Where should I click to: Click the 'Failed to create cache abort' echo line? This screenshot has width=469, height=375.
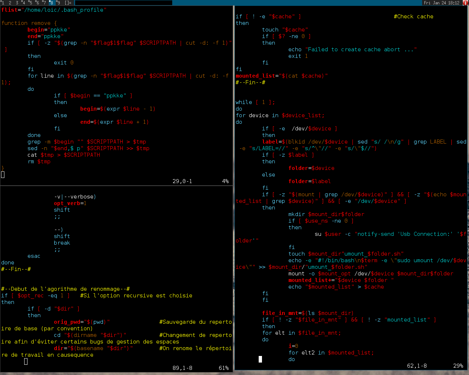click(352, 49)
